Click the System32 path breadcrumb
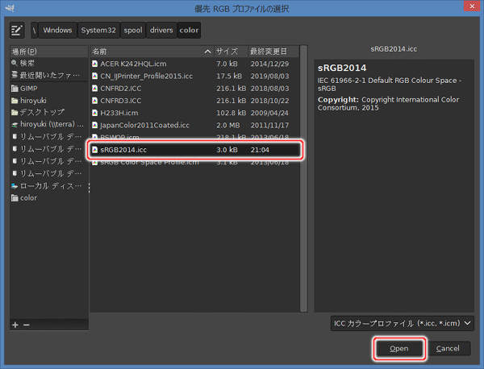484x369 pixels. point(98,30)
